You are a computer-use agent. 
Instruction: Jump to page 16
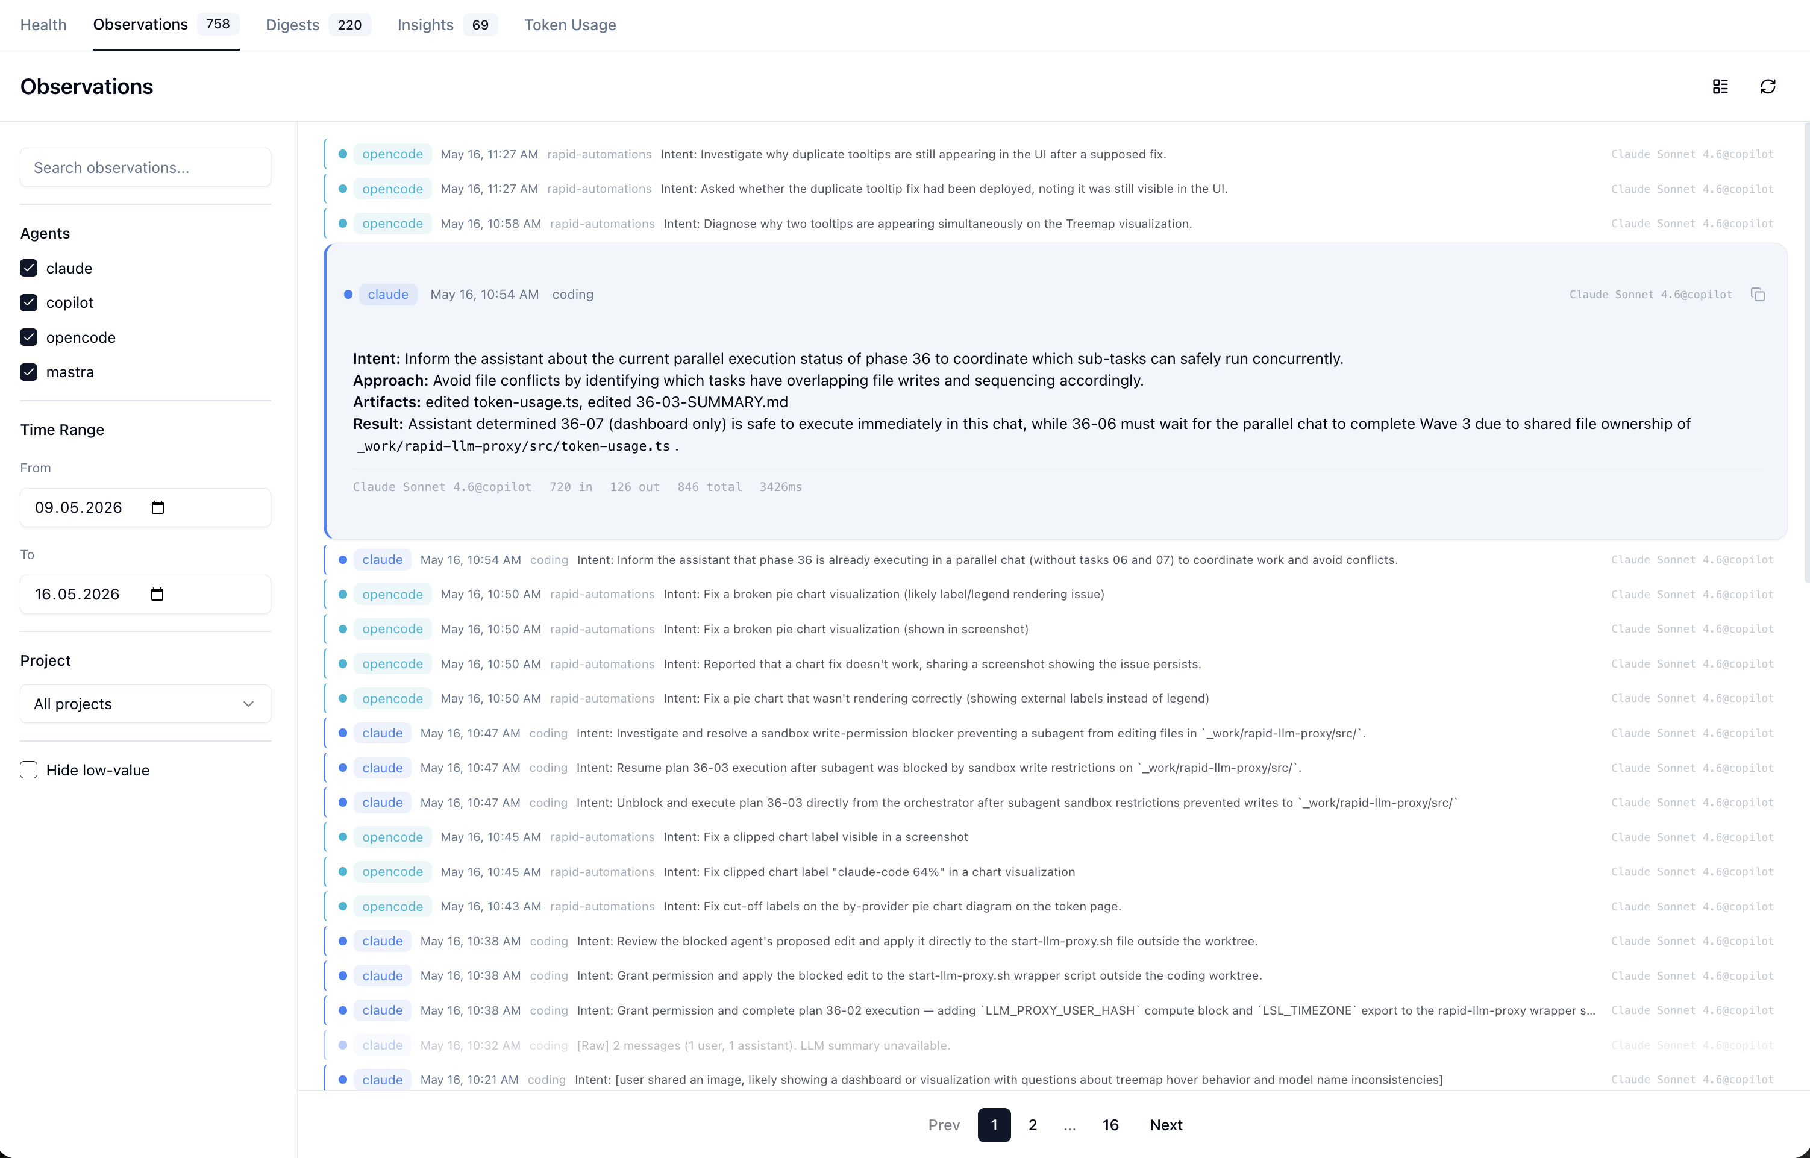(1110, 1125)
